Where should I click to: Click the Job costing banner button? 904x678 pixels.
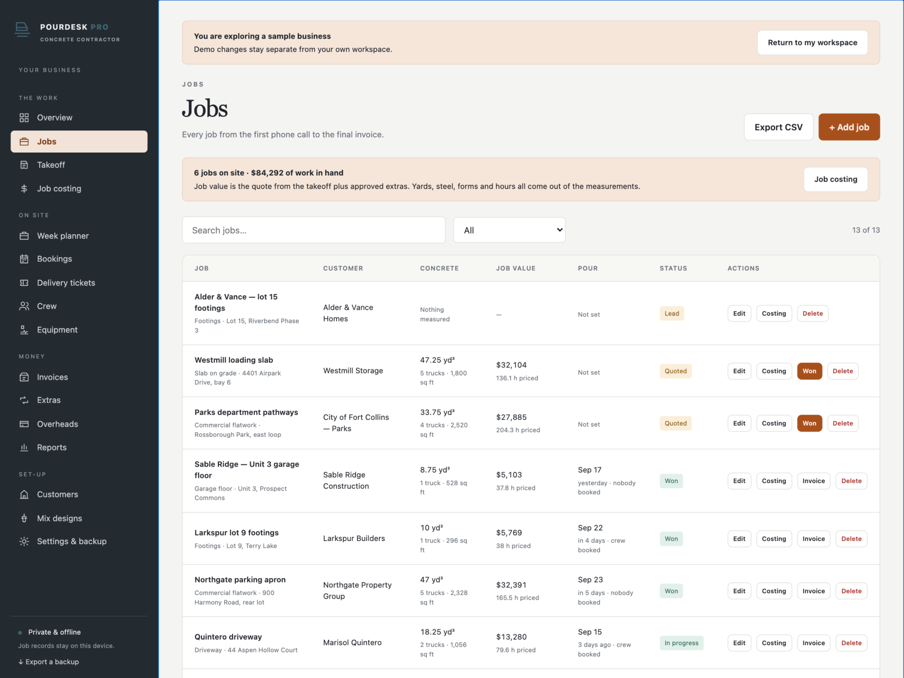pos(835,179)
